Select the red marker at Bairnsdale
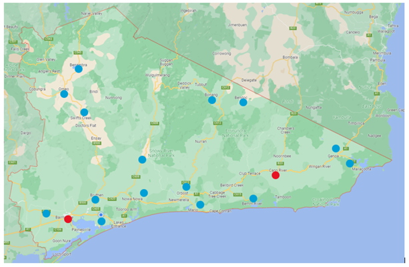The image size is (409, 267). click(x=68, y=219)
